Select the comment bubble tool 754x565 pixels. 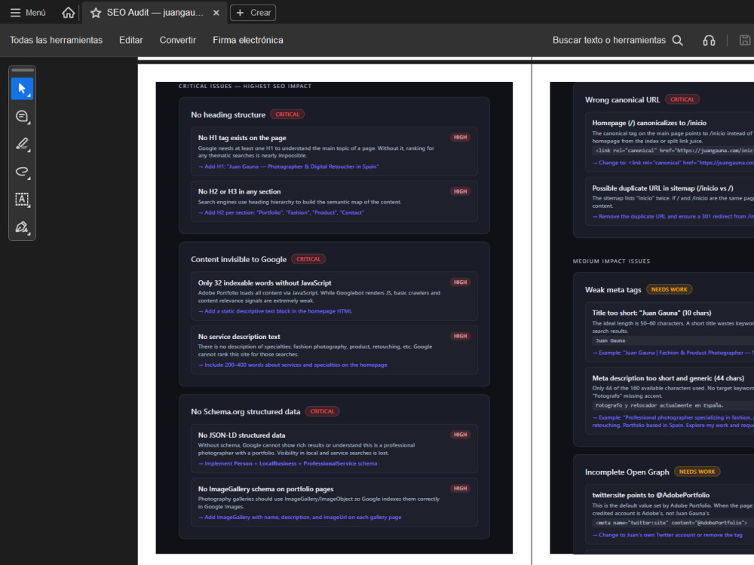point(22,116)
